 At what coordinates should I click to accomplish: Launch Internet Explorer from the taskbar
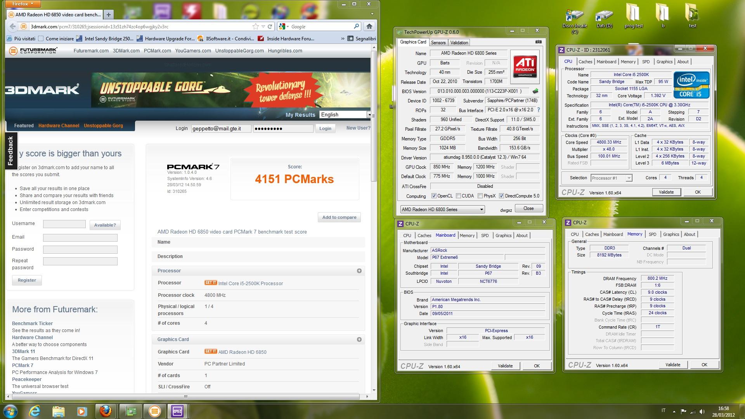click(35, 411)
